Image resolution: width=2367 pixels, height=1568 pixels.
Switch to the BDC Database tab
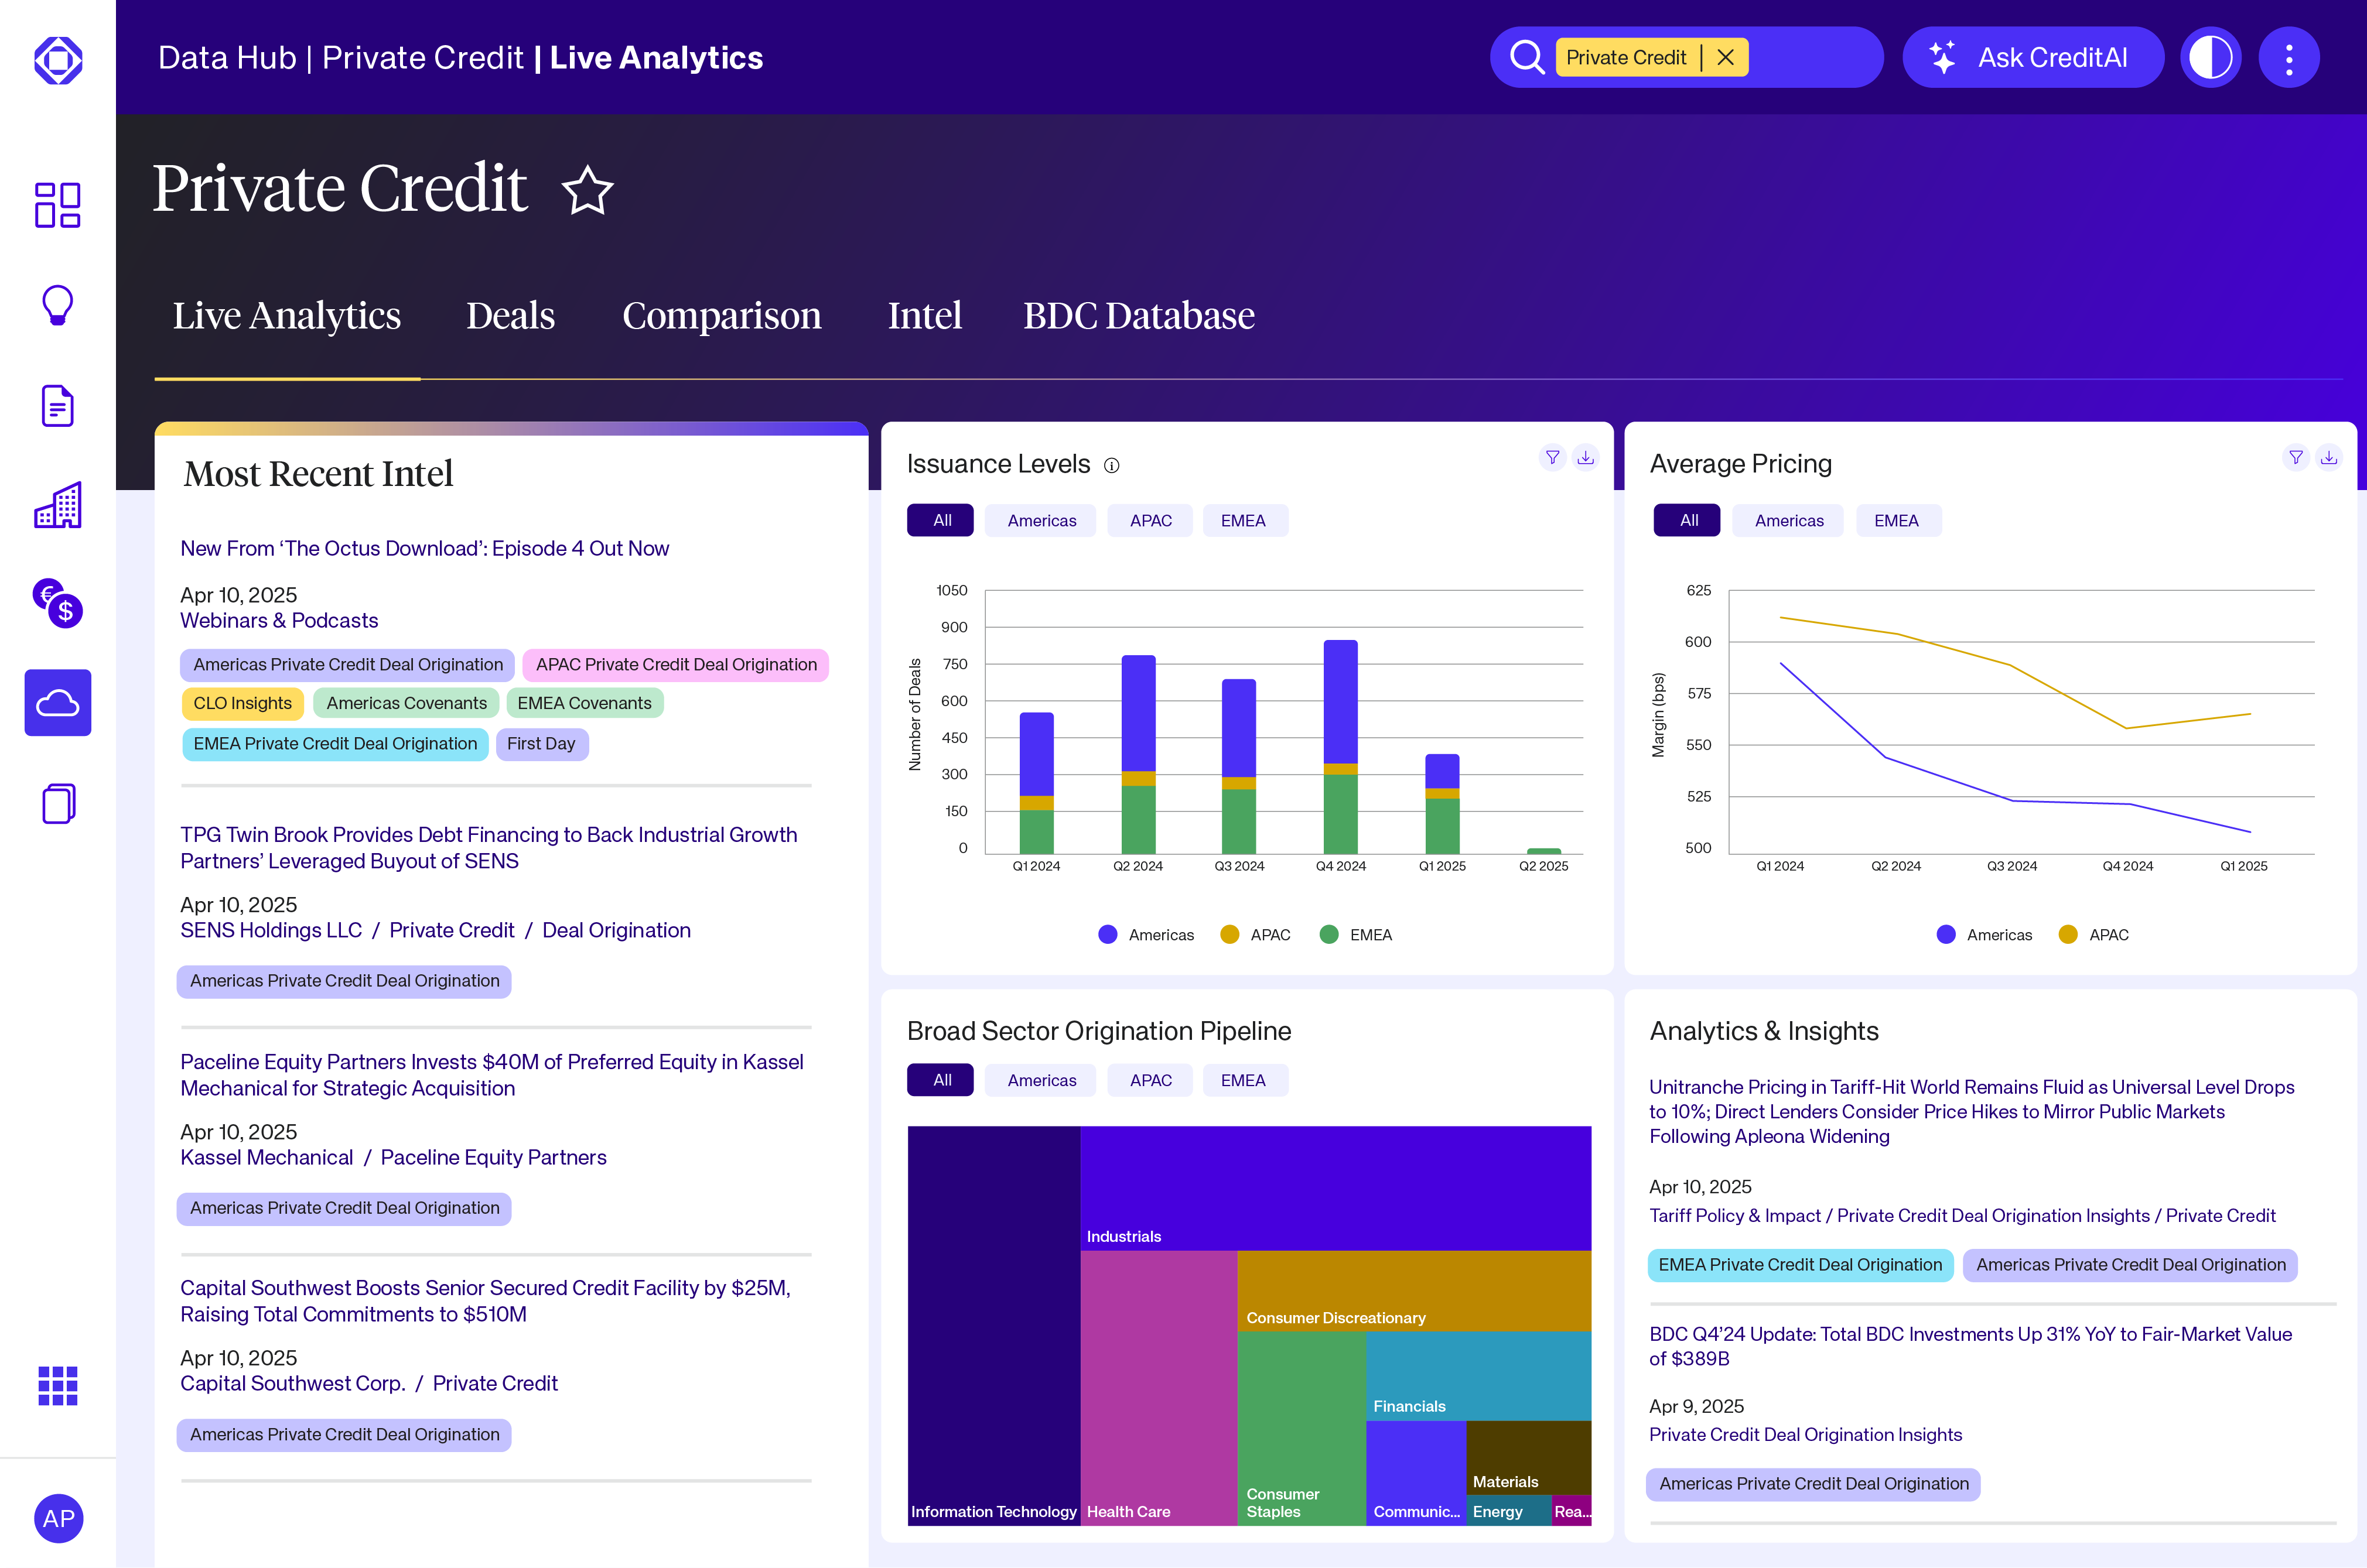tap(1139, 316)
